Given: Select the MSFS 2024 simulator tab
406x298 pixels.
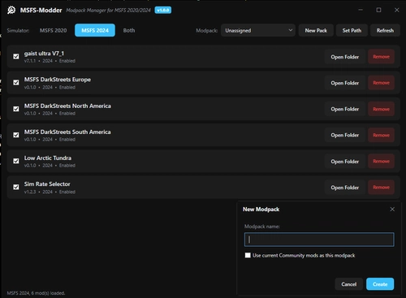Looking at the screenshot, I should [95, 30].
